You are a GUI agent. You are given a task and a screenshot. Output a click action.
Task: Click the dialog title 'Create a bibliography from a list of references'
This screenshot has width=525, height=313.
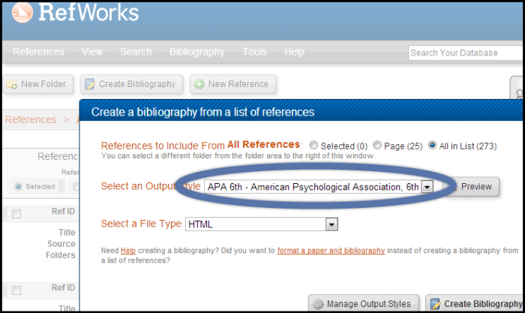(203, 112)
